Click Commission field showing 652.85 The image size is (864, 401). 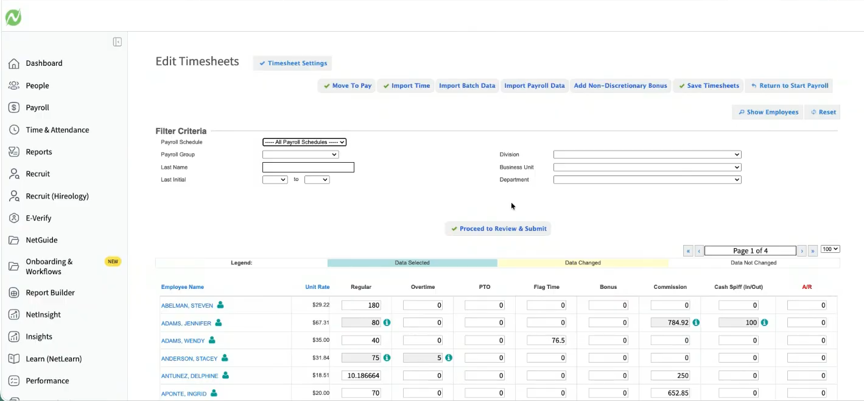click(x=670, y=393)
